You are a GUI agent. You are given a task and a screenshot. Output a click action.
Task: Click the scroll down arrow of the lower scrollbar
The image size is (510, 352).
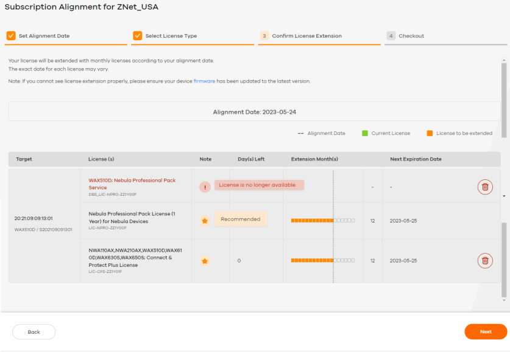click(x=504, y=300)
